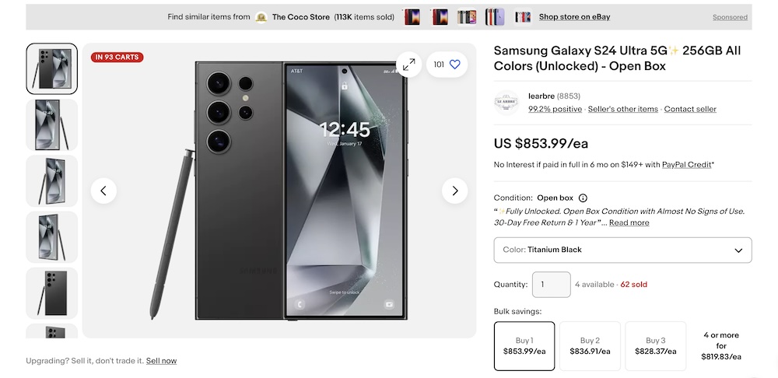Open Shop store on eBay link
778x378 pixels.
click(574, 17)
